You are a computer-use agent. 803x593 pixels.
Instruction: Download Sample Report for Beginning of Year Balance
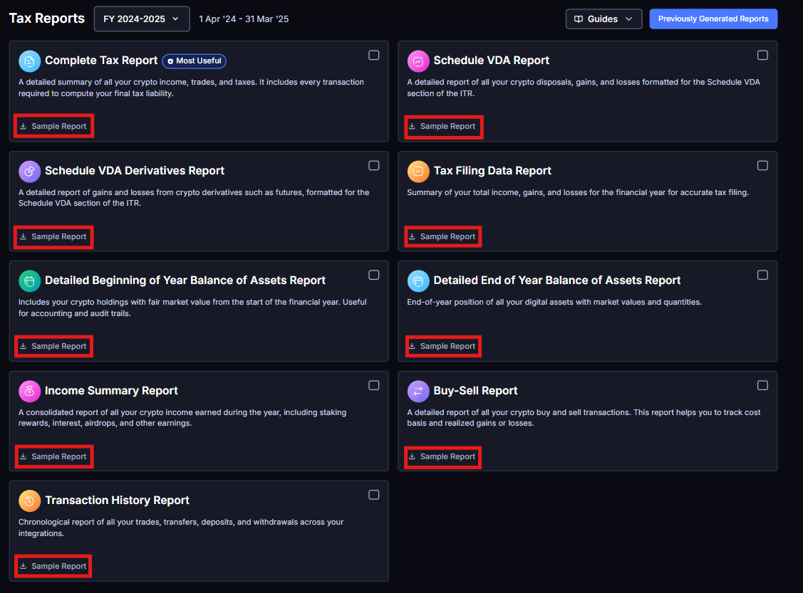click(x=53, y=346)
